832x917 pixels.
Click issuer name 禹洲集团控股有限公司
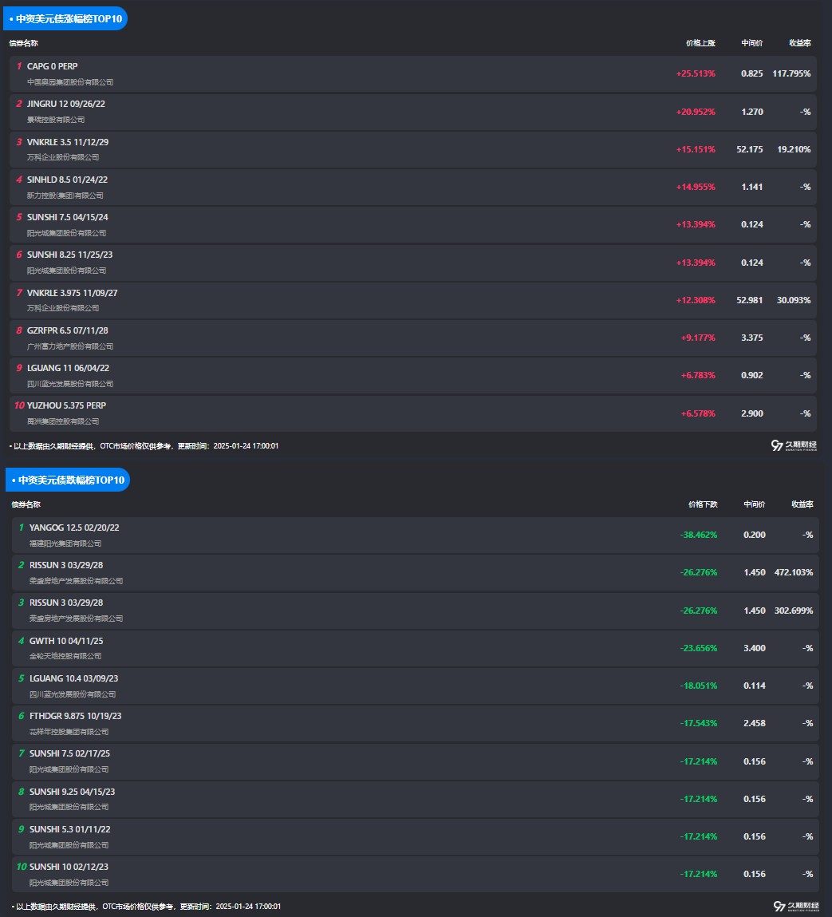pyautogui.click(x=63, y=421)
